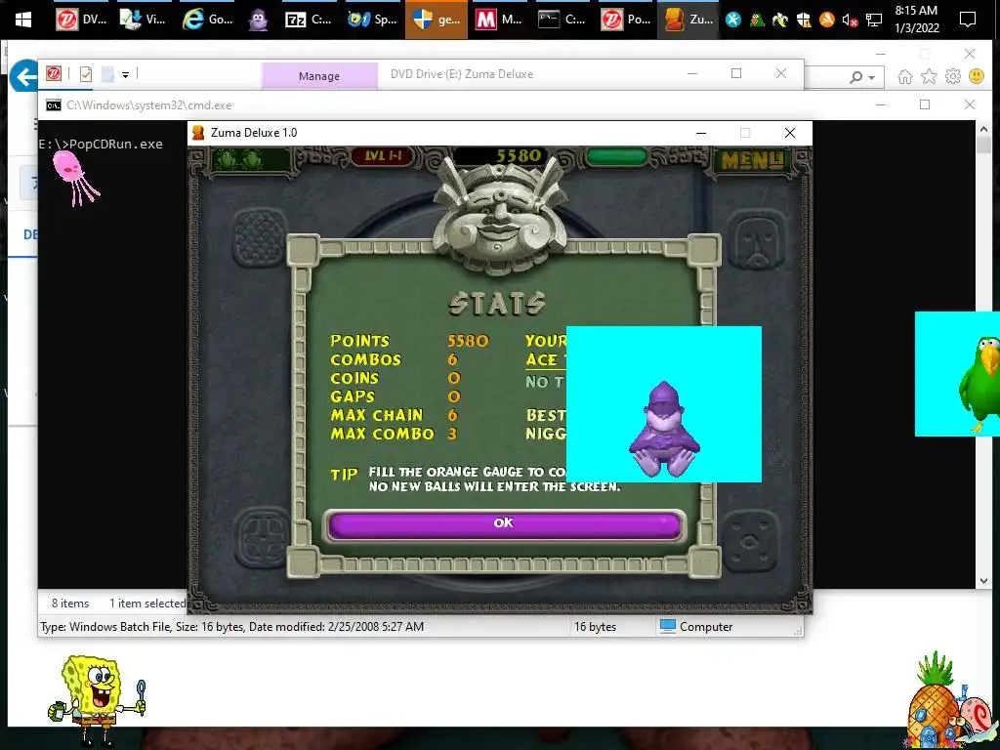
Task: Click the SpongeBob desktop character
Action: (97, 701)
